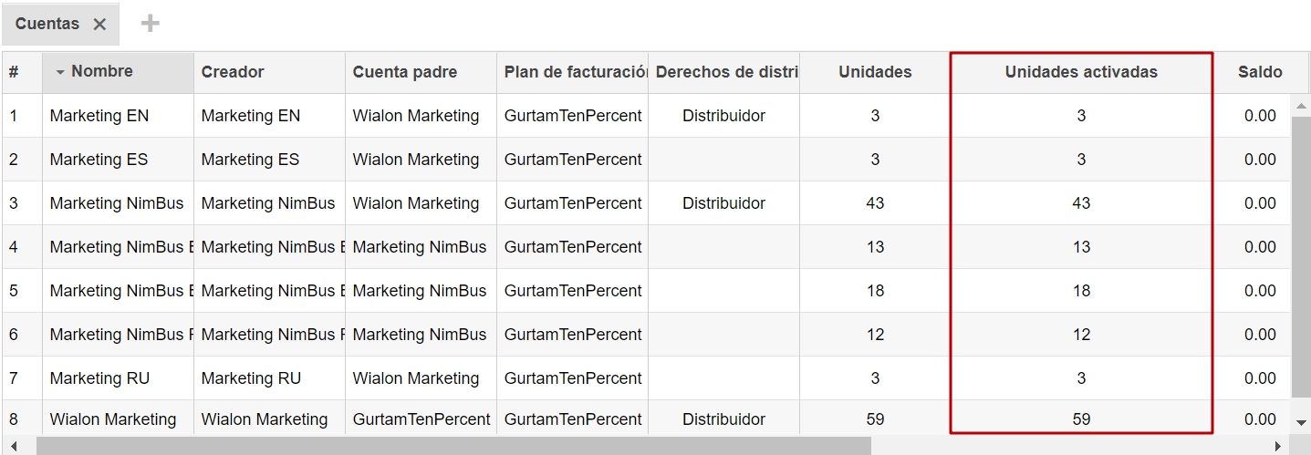1311x455 pixels.
Task: Select the Cuentas tab
Action: pyautogui.click(x=47, y=24)
